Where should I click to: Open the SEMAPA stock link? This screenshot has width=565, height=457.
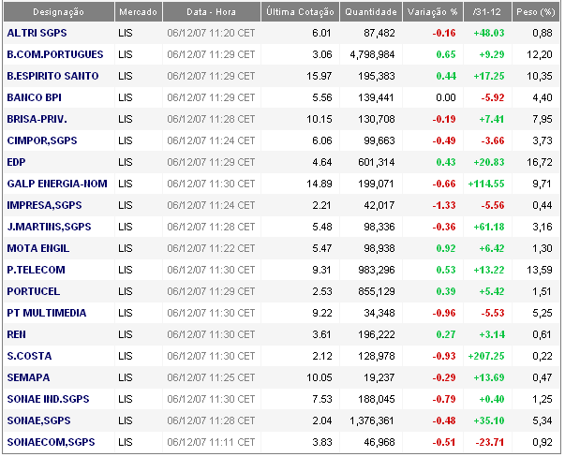[28, 377]
